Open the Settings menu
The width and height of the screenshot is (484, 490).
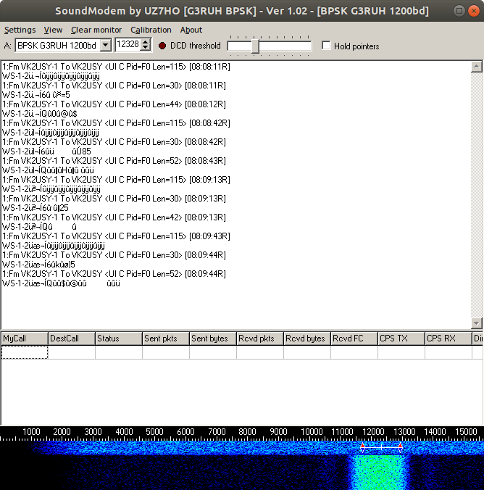click(x=20, y=30)
